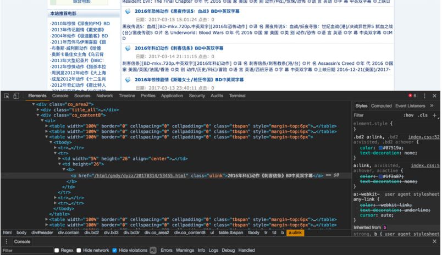Filter console by Warnings
The image size is (442, 255).
[185, 250]
